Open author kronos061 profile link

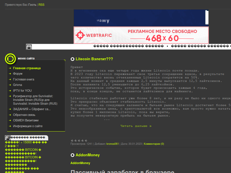(x=113, y=144)
